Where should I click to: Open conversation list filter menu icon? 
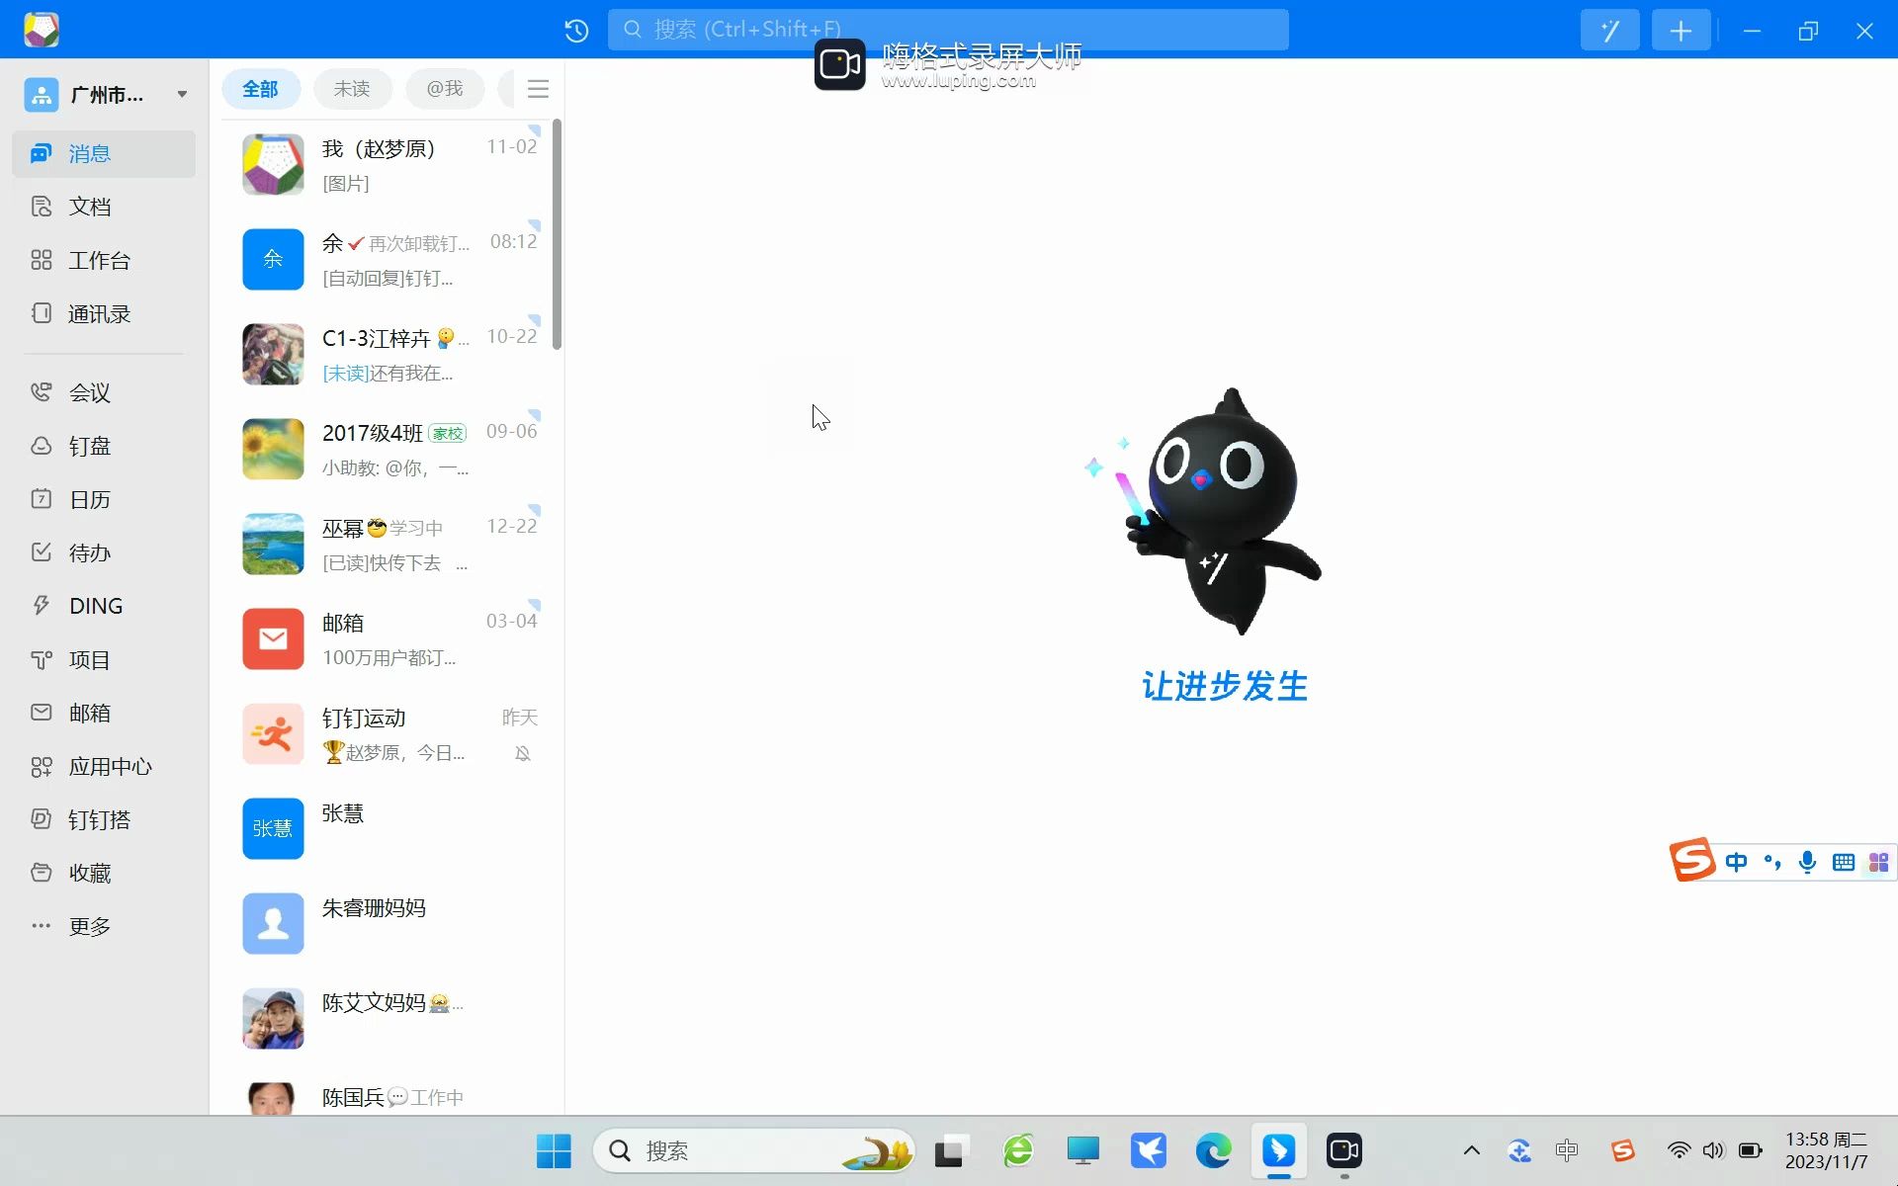coord(538,89)
